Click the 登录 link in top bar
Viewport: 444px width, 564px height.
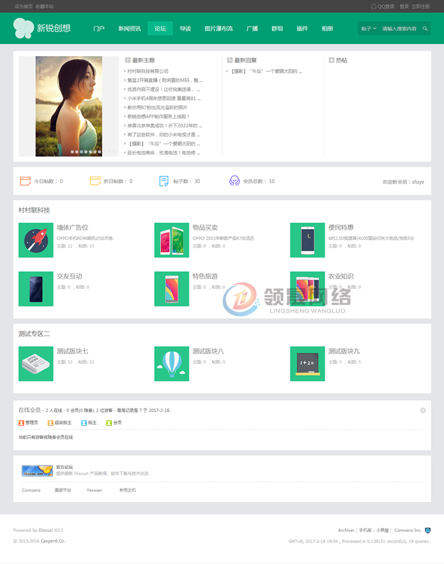[404, 6]
